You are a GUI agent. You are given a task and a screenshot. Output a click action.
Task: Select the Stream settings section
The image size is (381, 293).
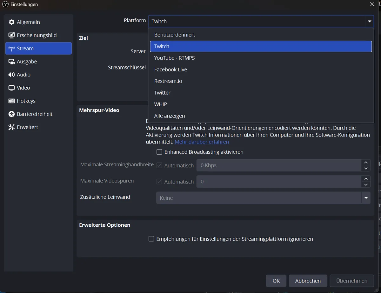pos(38,49)
